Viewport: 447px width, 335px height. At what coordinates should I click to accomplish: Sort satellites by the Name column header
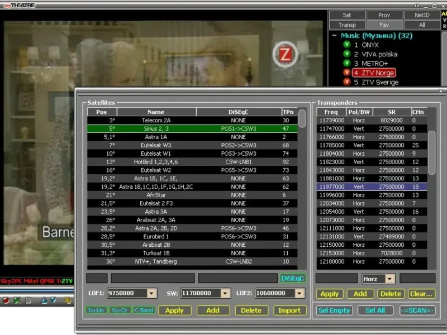click(x=156, y=112)
